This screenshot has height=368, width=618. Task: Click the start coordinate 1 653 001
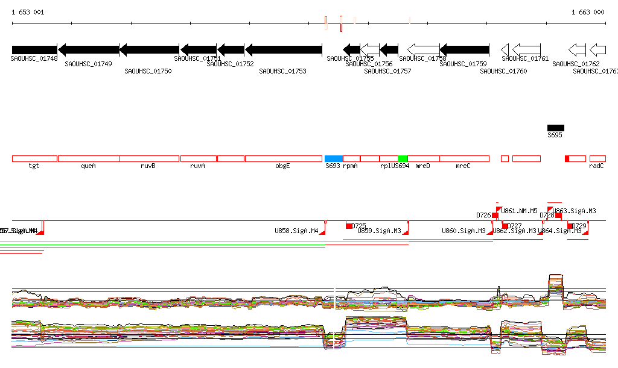28,12
